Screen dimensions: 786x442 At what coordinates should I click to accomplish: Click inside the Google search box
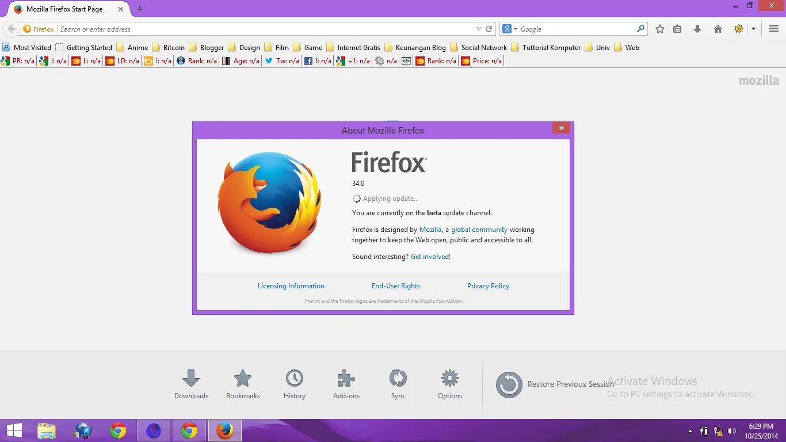click(x=577, y=29)
